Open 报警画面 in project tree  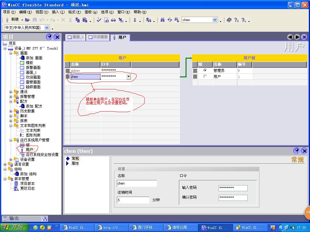(x=33, y=68)
